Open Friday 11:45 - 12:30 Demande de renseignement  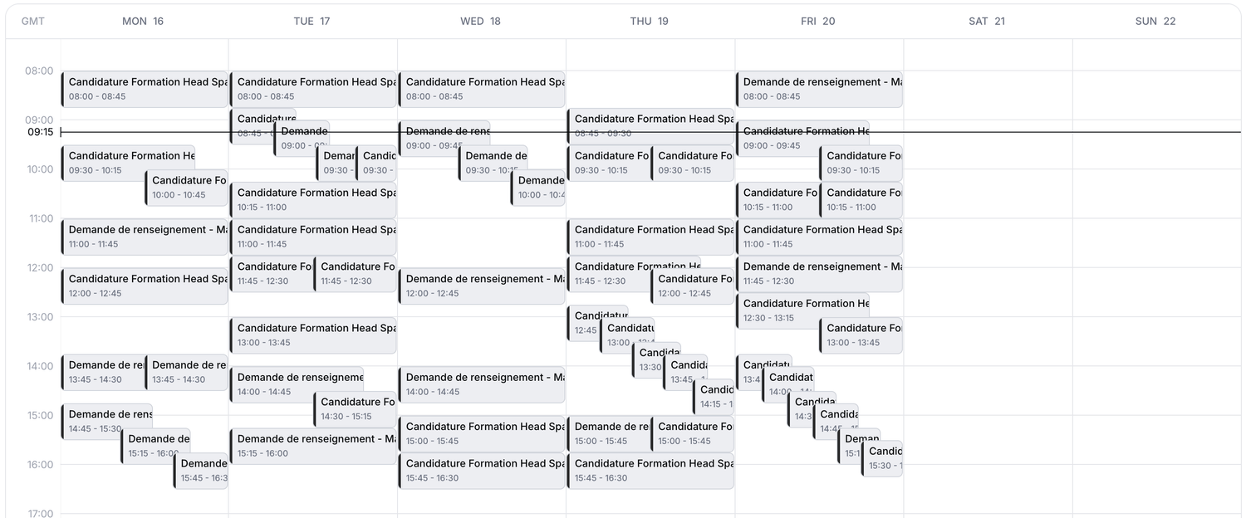pos(819,274)
